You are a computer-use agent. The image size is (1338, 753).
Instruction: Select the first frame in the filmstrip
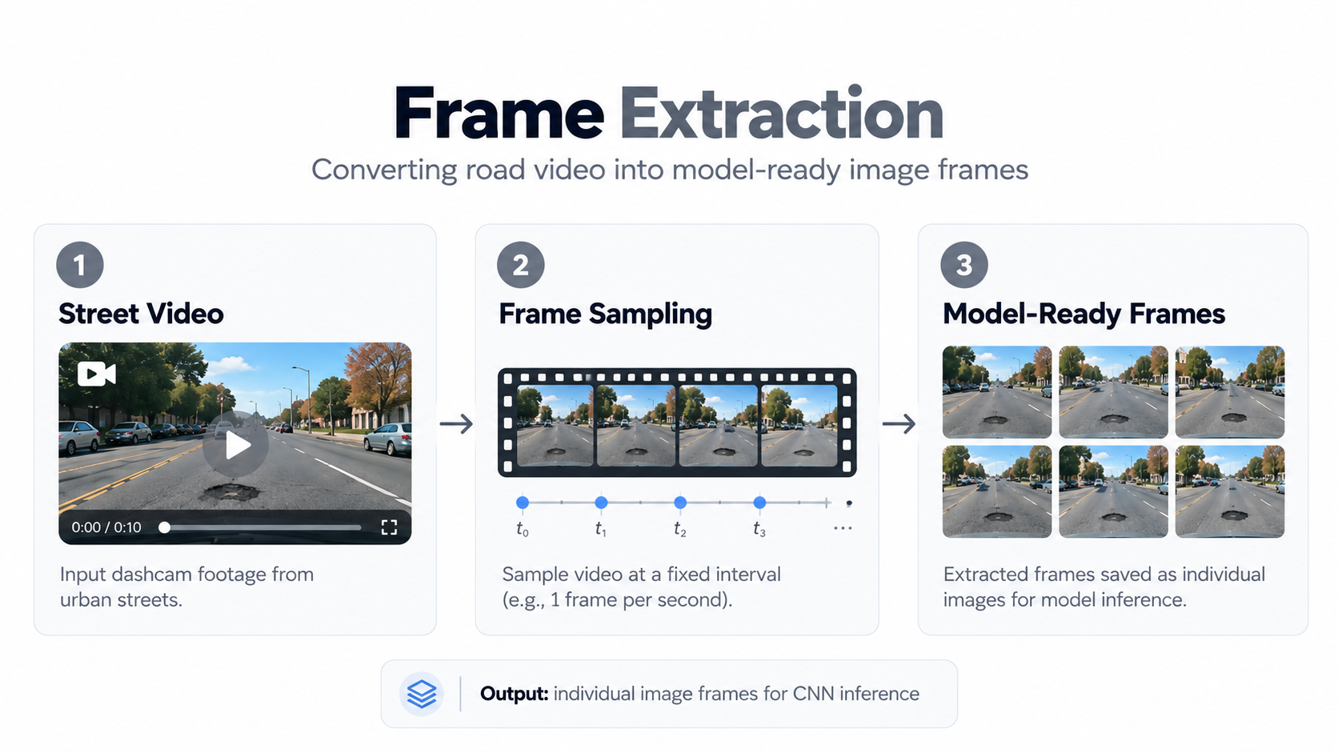555,426
